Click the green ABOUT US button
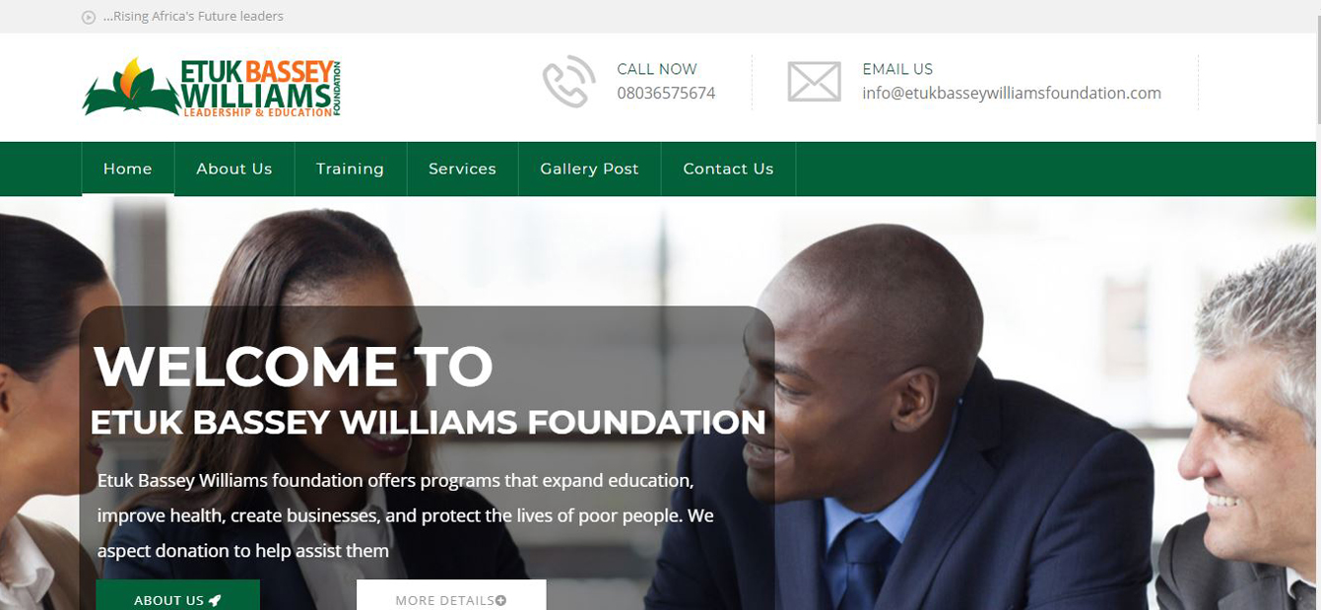Image resolution: width=1321 pixels, height=610 pixels. pyautogui.click(x=177, y=595)
